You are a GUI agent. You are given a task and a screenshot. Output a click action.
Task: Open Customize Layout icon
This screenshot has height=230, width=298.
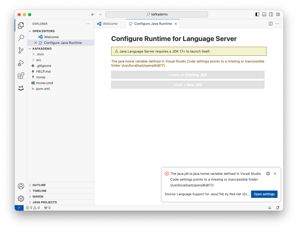[x=278, y=14]
